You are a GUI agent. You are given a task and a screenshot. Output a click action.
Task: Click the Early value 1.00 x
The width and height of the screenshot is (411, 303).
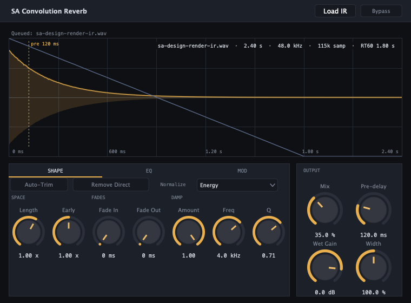[x=69, y=255]
